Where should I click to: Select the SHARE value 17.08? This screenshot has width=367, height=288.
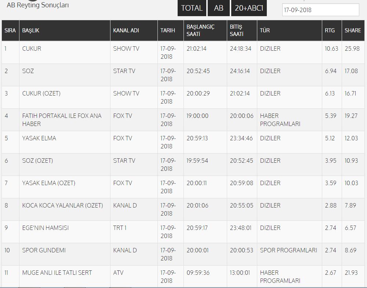pyautogui.click(x=351, y=71)
